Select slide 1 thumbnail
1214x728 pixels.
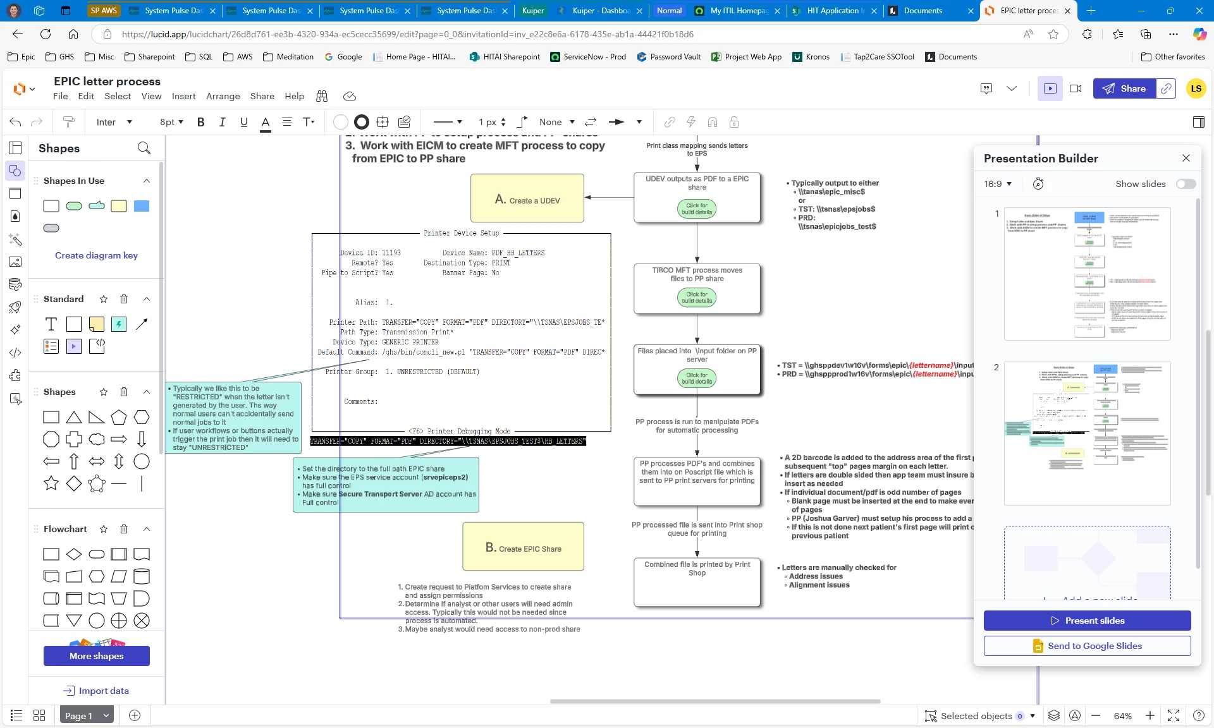[x=1087, y=274]
